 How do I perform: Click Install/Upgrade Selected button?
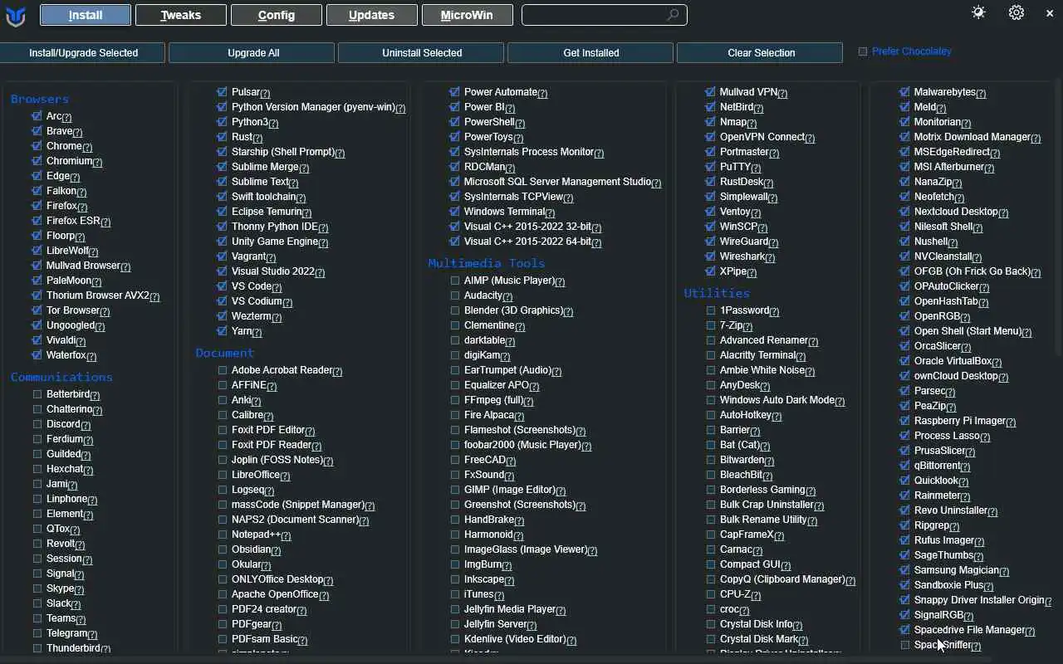click(82, 52)
